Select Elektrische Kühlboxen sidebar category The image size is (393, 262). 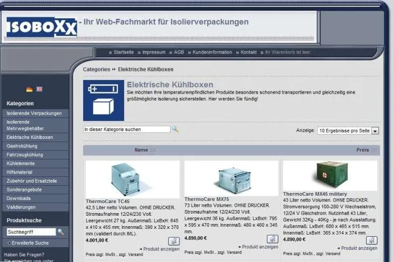click(x=35, y=137)
